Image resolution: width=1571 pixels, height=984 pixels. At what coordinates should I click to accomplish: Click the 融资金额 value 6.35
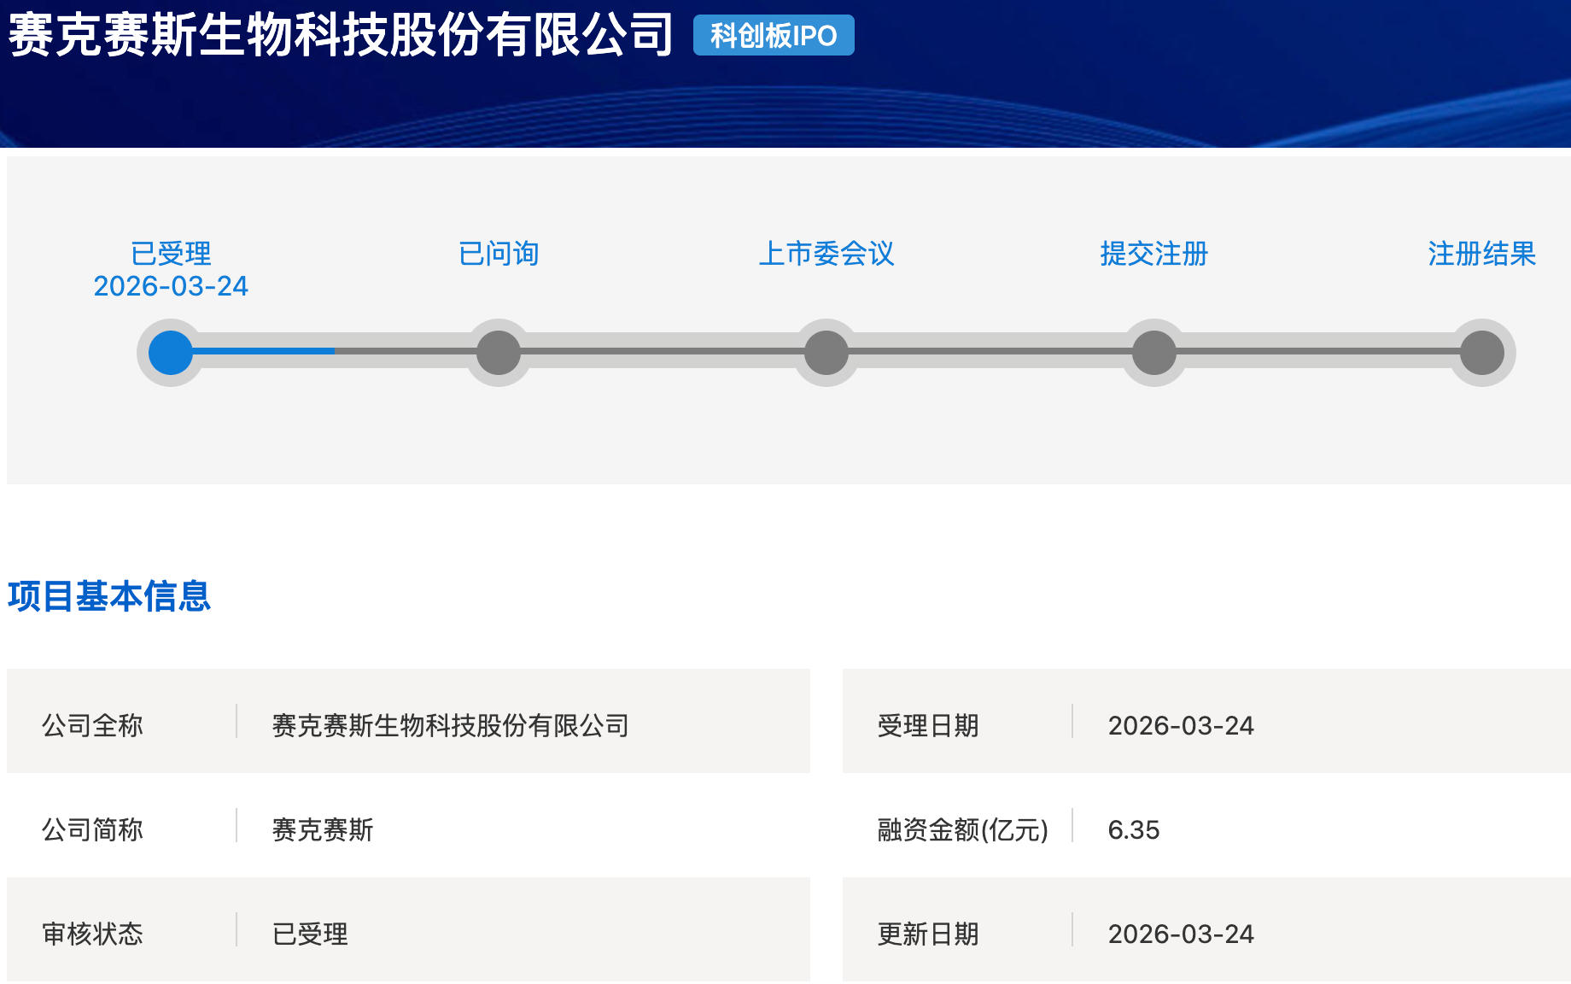coord(1134,829)
